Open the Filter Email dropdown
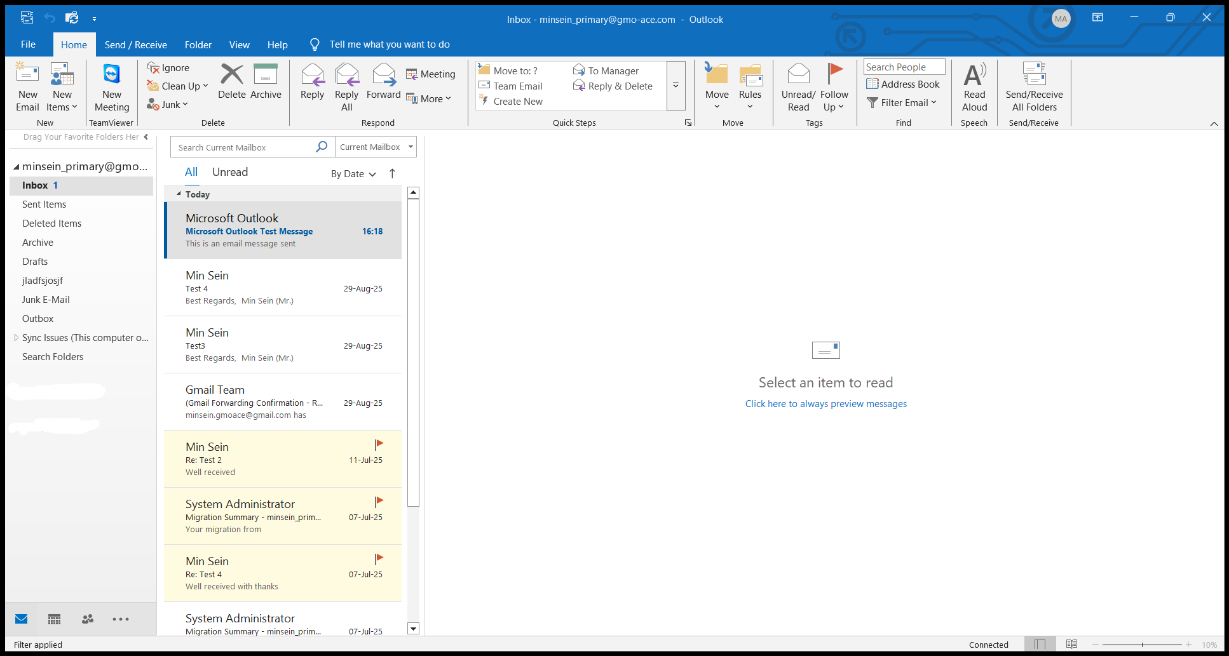The height and width of the screenshot is (656, 1229). coord(902,102)
